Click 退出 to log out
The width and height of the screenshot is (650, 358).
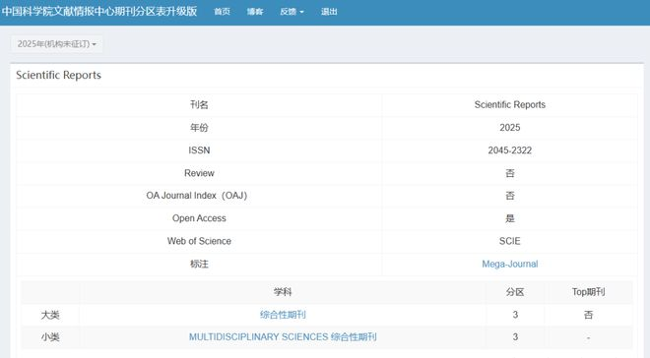click(x=329, y=12)
